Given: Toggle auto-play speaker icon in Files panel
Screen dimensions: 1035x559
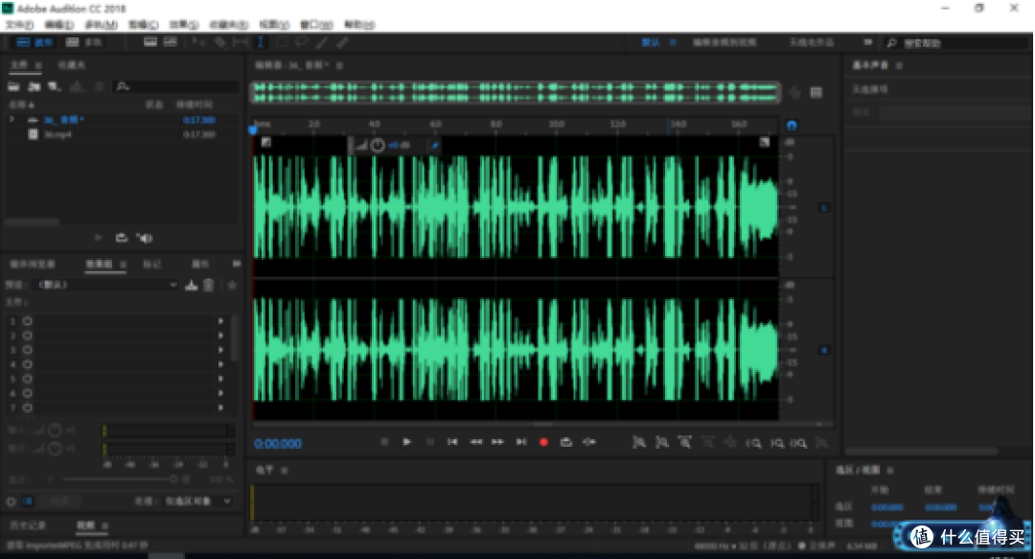Looking at the screenshot, I should 144,238.
